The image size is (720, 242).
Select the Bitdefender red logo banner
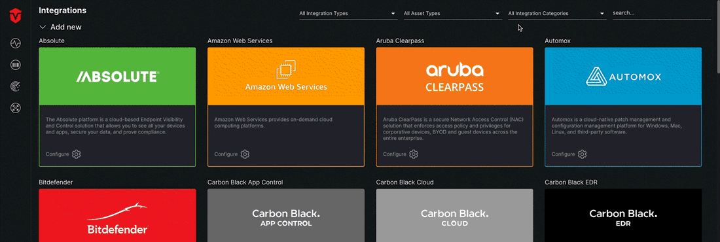click(x=118, y=215)
